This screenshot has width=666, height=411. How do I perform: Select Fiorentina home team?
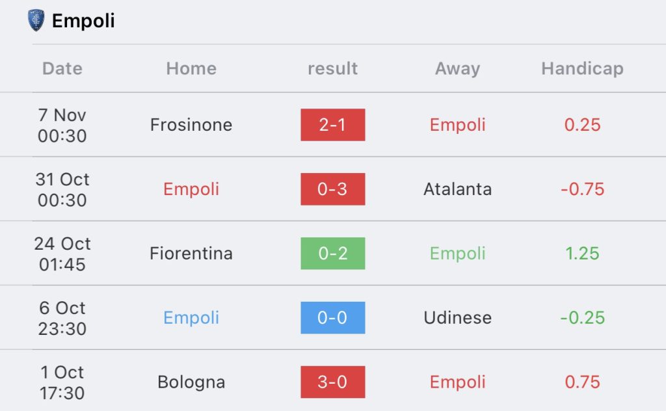191,254
